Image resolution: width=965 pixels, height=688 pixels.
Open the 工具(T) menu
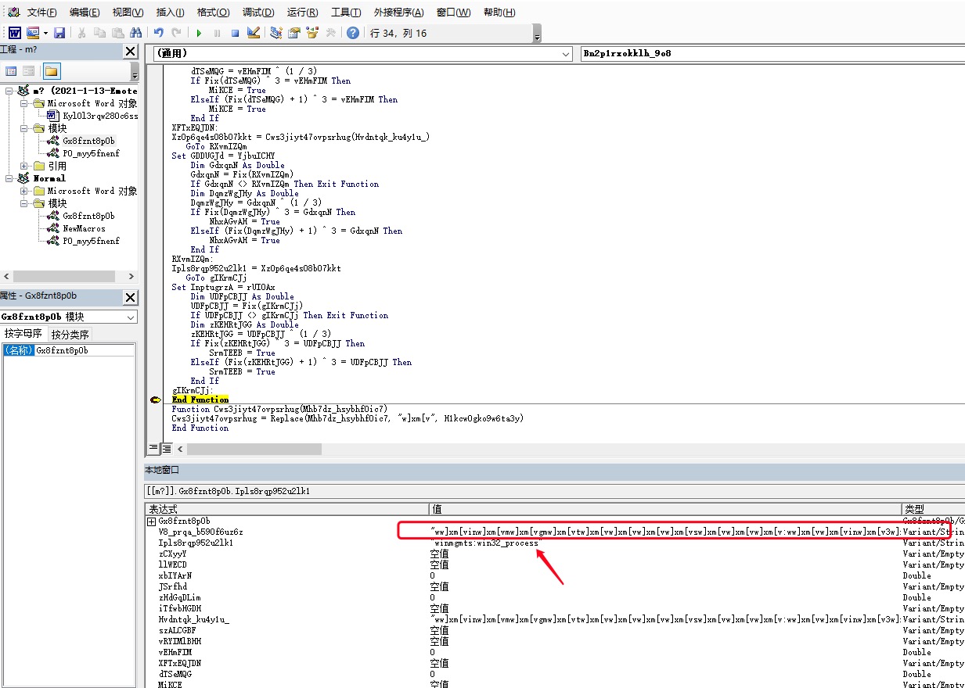tap(346, 13)
